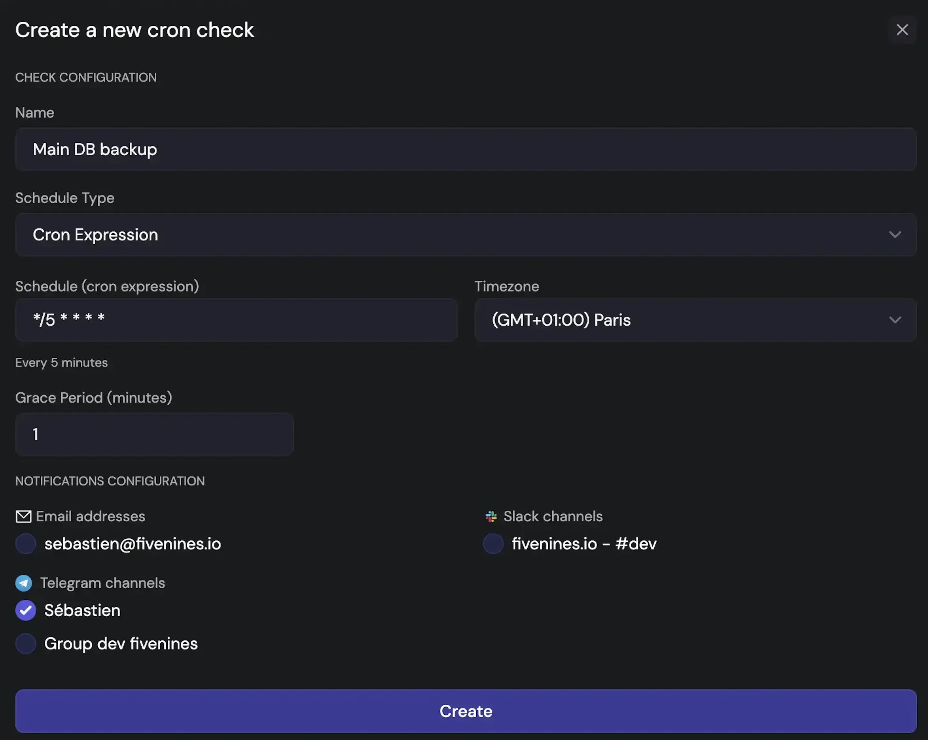The height and width of the screenshot is (740, 928).
Task: Enable fivenines.io #dev Slack channel
Action: tap(493, 544)
